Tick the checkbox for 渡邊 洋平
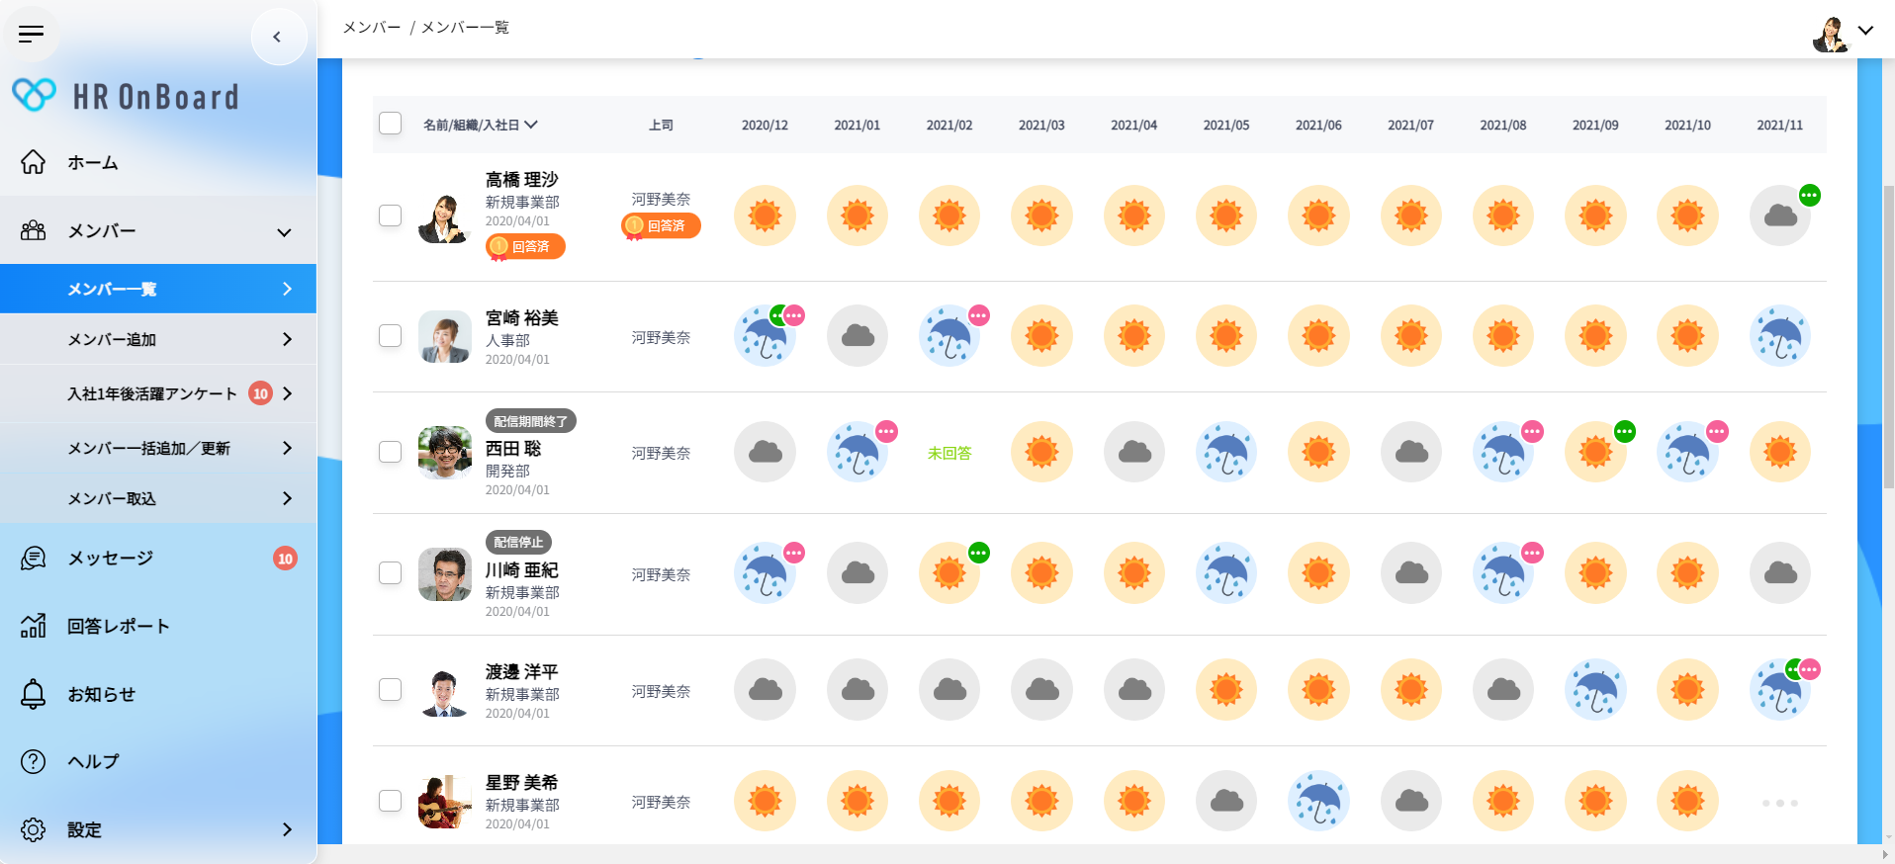The width and height of the screenshot is (1895, 864). point(391,690)
